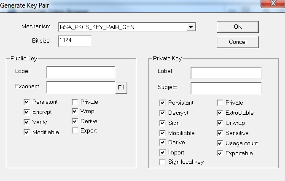Focus the Public Key Label field
The height and width of the screenshot is (181, 285).
point(81,72)
